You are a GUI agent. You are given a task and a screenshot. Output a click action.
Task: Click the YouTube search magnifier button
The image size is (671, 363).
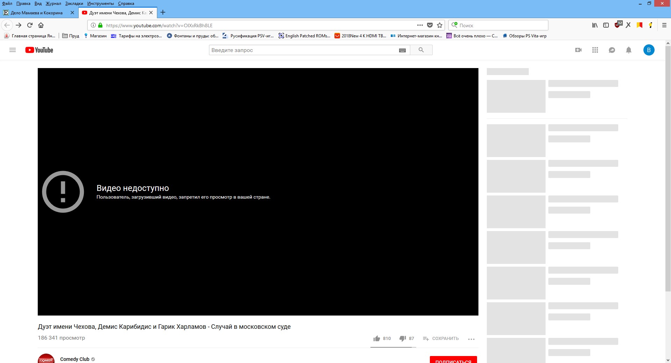[421, 50]
